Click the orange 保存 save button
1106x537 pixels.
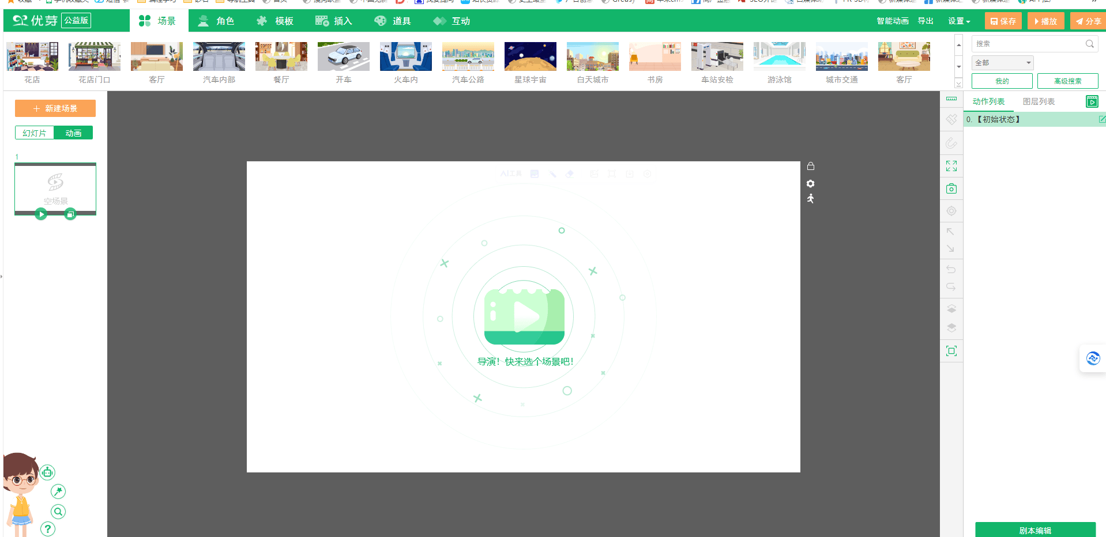click(x=1003, y=21)
